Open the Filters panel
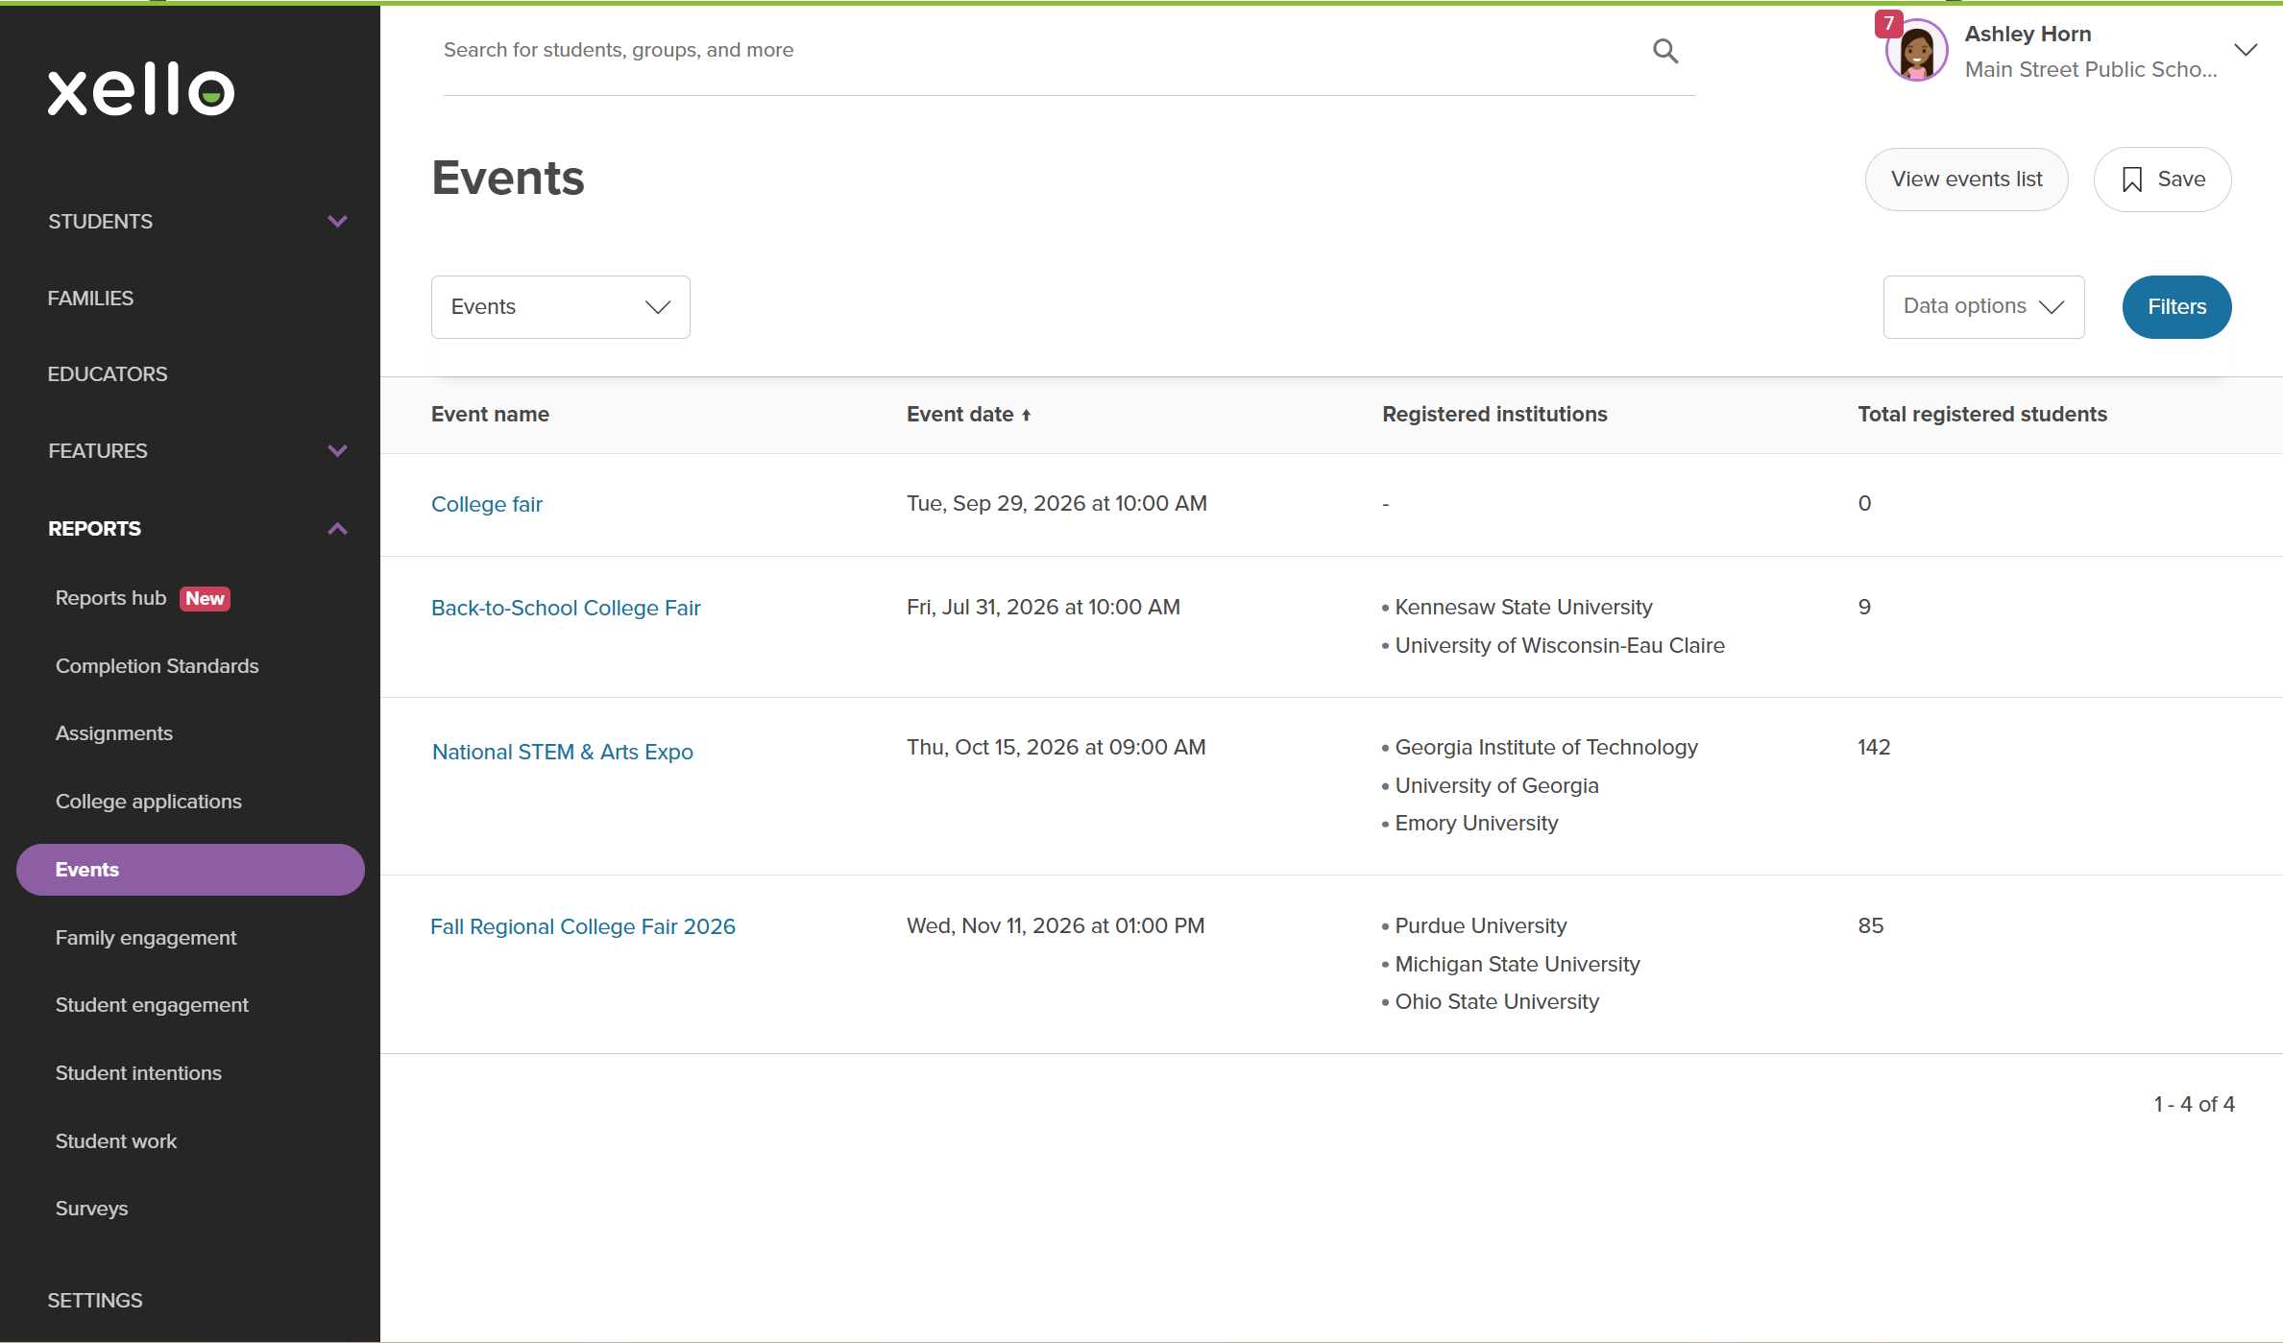 coord(2176,307)
